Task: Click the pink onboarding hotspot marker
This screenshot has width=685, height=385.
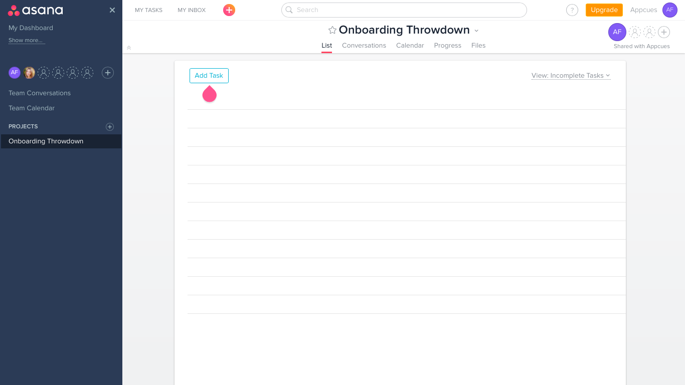Action: [209, 94]
